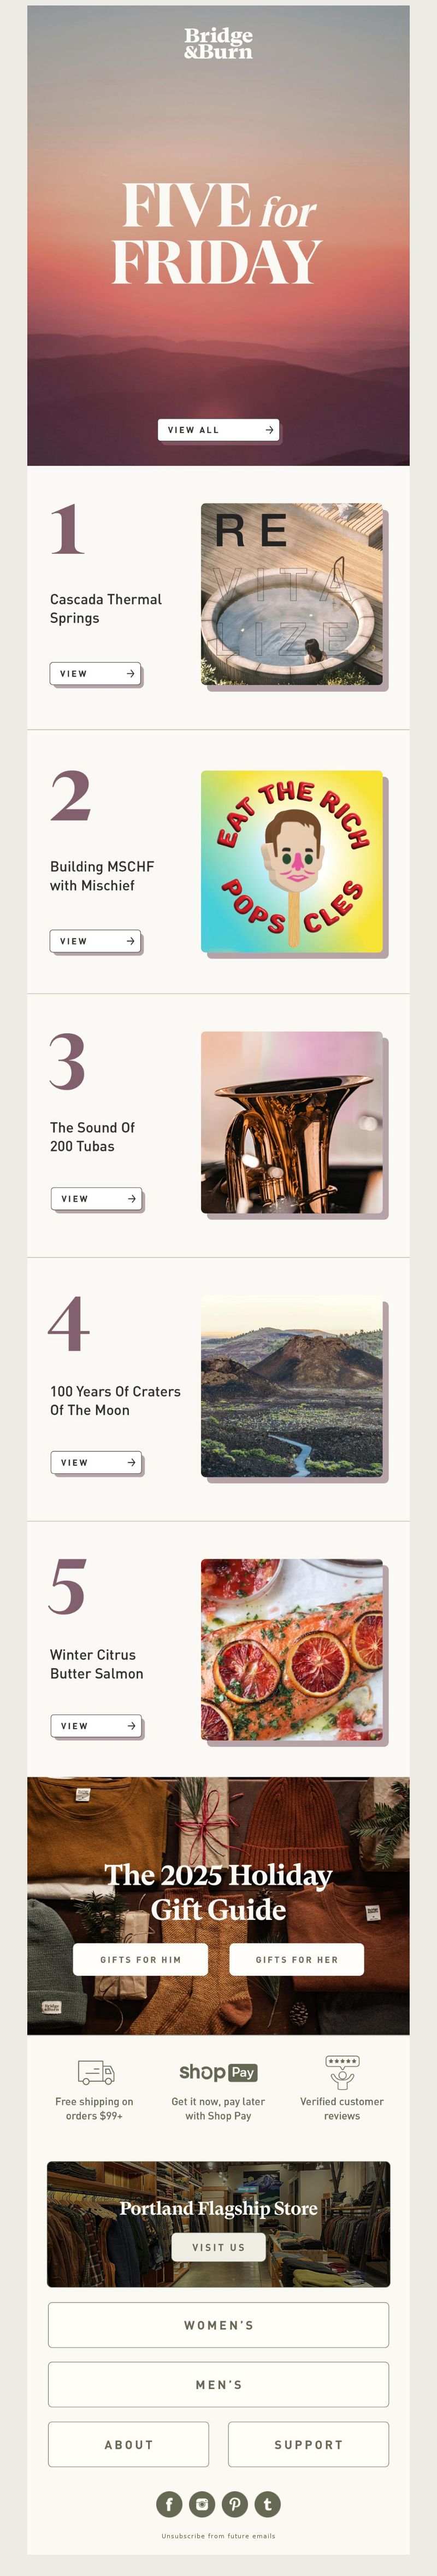This screenshot has width=437, height=2576.
Task: Go to the MEN'S section
Action: pyautogui.click(x=218, y=2385)
